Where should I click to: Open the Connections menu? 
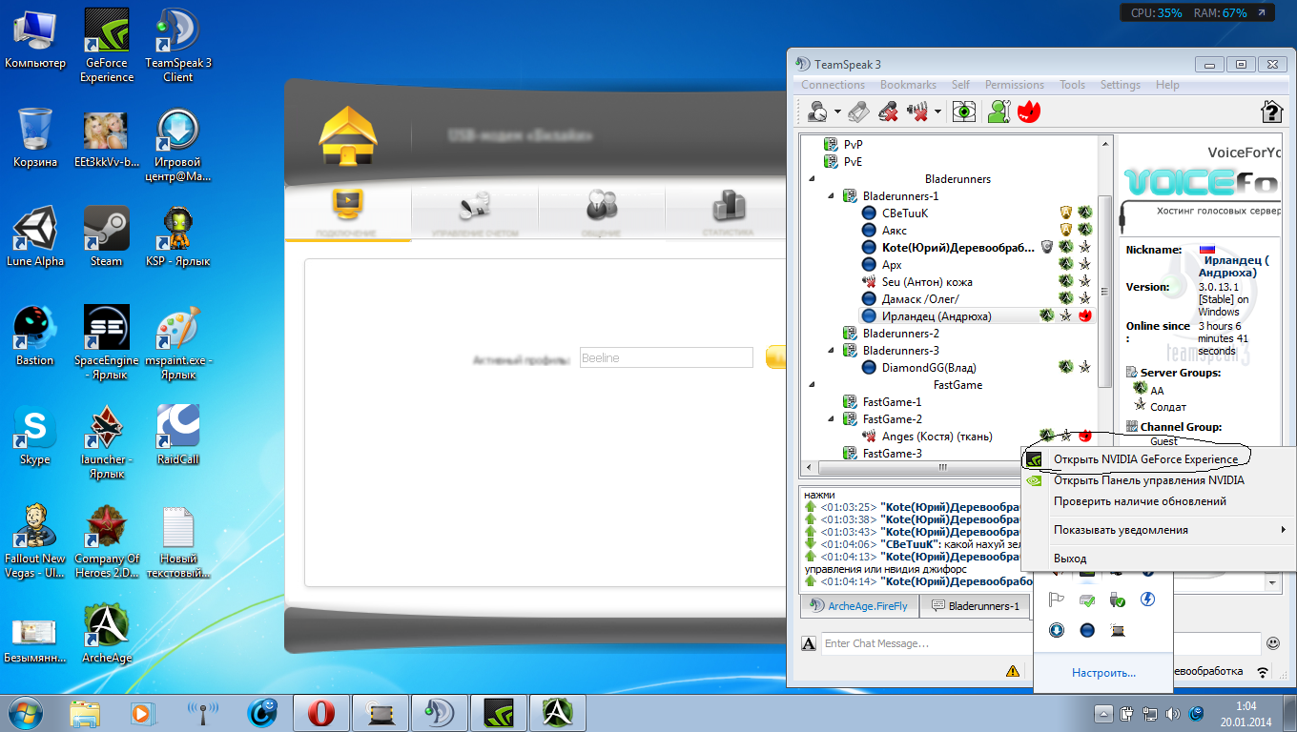pyautogui.click(x=833, y=85)
